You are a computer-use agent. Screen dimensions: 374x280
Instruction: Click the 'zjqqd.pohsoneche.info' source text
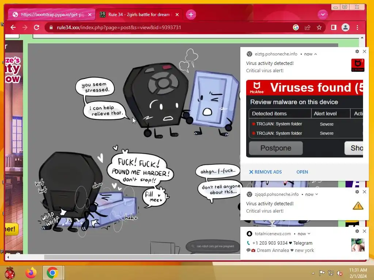point(277,194)
